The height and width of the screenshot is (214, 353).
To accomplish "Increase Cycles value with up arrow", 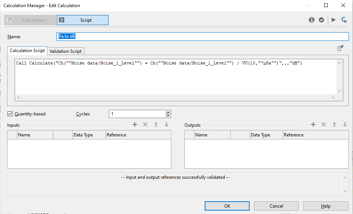I will coord(168,112).
